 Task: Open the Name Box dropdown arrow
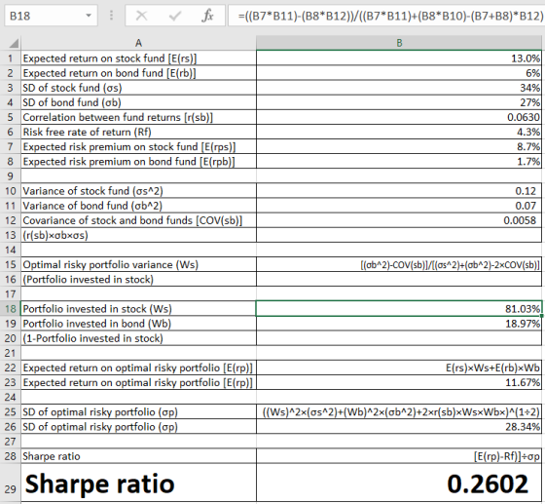pos(89,16)
